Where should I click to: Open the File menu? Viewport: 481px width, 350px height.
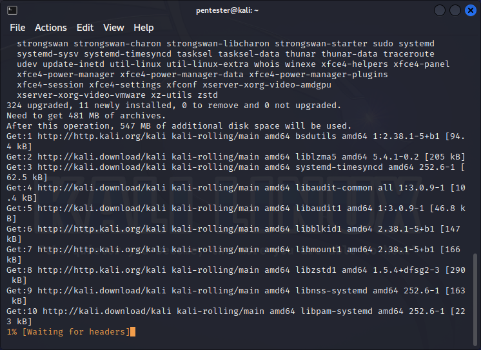tap(17, 28)
